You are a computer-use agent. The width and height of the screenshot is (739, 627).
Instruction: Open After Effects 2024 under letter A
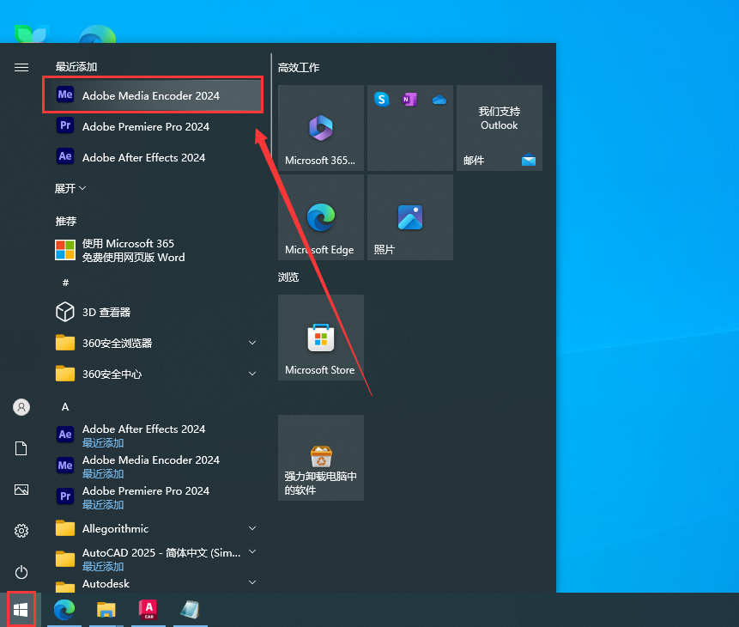click(153, 435)
